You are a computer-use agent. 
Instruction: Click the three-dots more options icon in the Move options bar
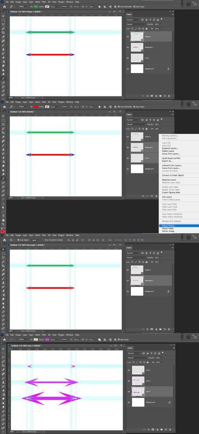pyautogui.click(x=110, y=240)
